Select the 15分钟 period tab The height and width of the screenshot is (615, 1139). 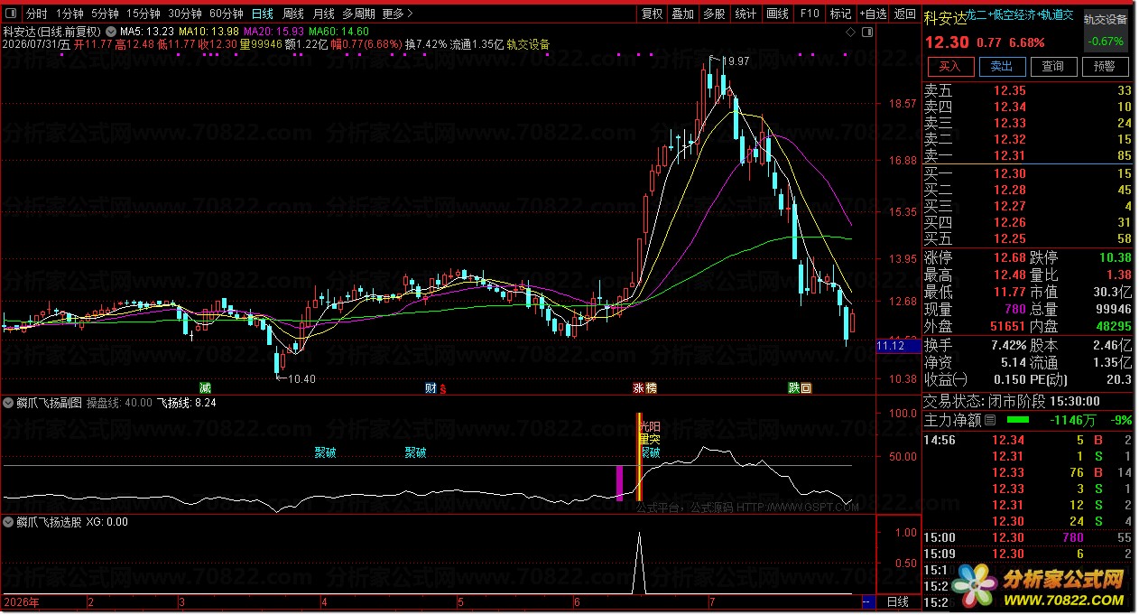click(x=144, y=14)
